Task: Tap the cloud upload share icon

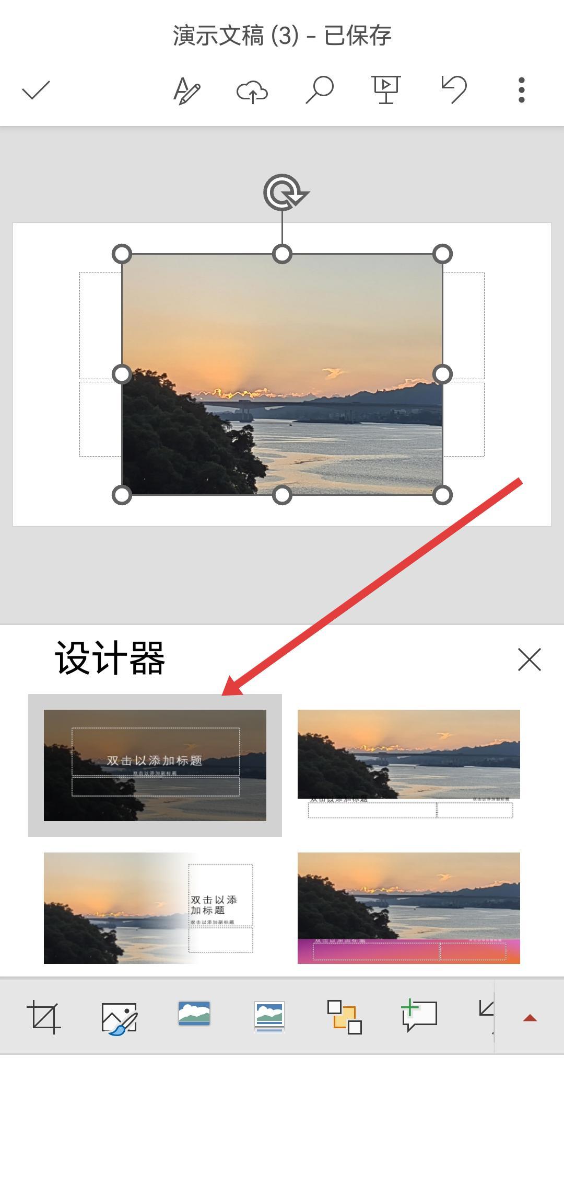Action: click(x=252, y=92)
